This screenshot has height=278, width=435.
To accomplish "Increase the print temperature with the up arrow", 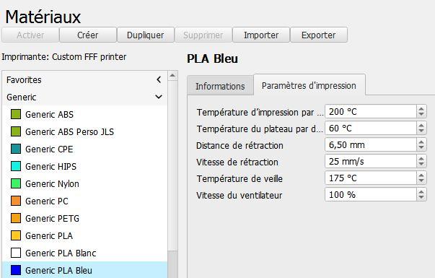I will click(421, 109).
